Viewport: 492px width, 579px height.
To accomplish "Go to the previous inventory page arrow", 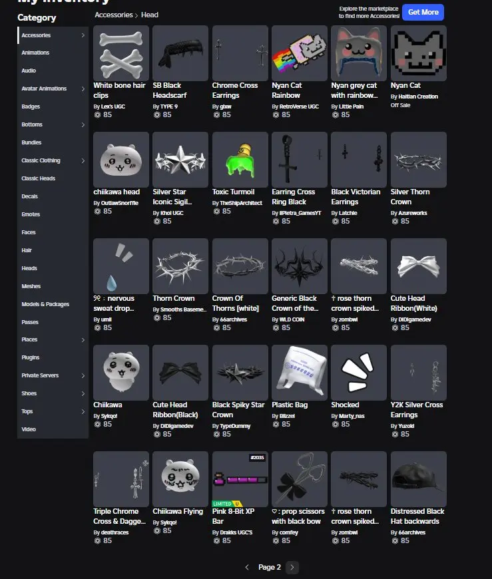I will coord(247,567).
